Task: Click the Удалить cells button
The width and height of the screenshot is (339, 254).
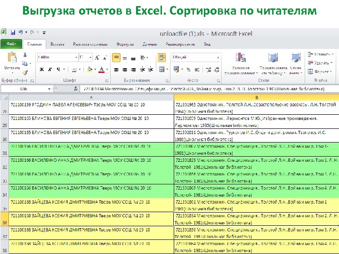Action: click(x=320, y=63)
